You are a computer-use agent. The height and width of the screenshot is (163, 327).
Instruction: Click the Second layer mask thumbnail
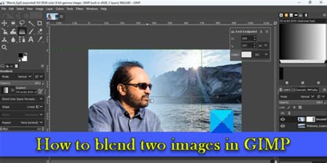tap(311, 120)
